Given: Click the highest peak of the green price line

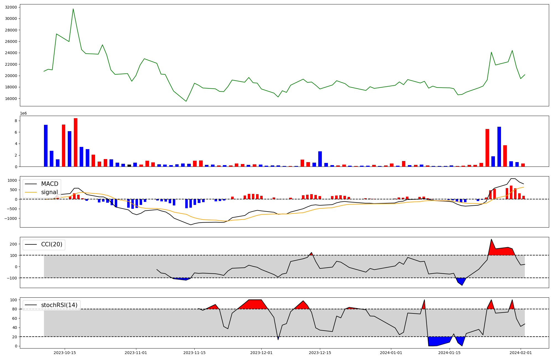Looking at the screenshot, I should tap(73, 9).
